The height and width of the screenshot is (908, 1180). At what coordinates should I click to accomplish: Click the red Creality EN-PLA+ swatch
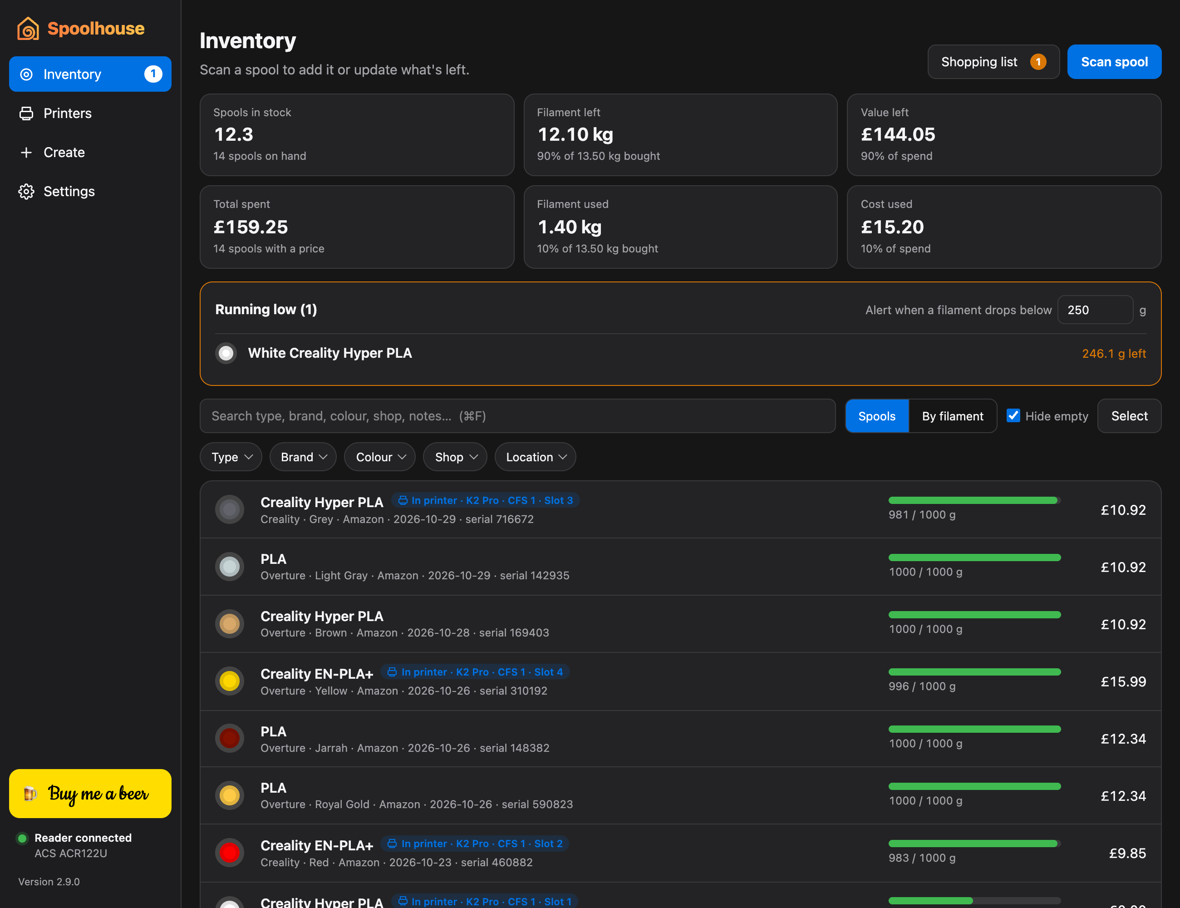[x=230, y=852]
